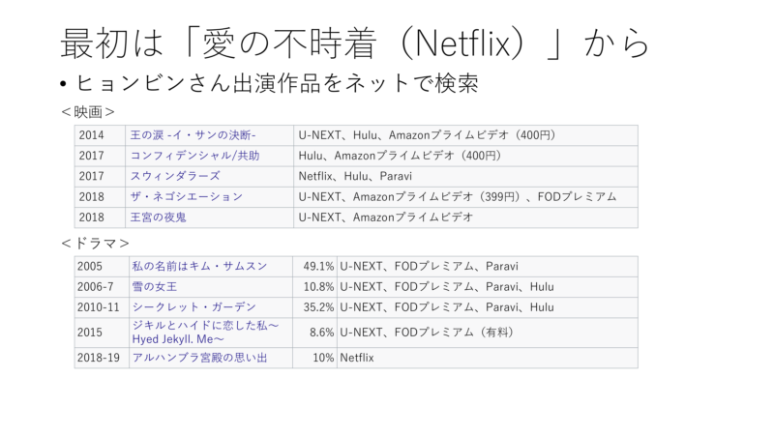Click the 私の名前はキム・サムスン drama link

(198, 266)
